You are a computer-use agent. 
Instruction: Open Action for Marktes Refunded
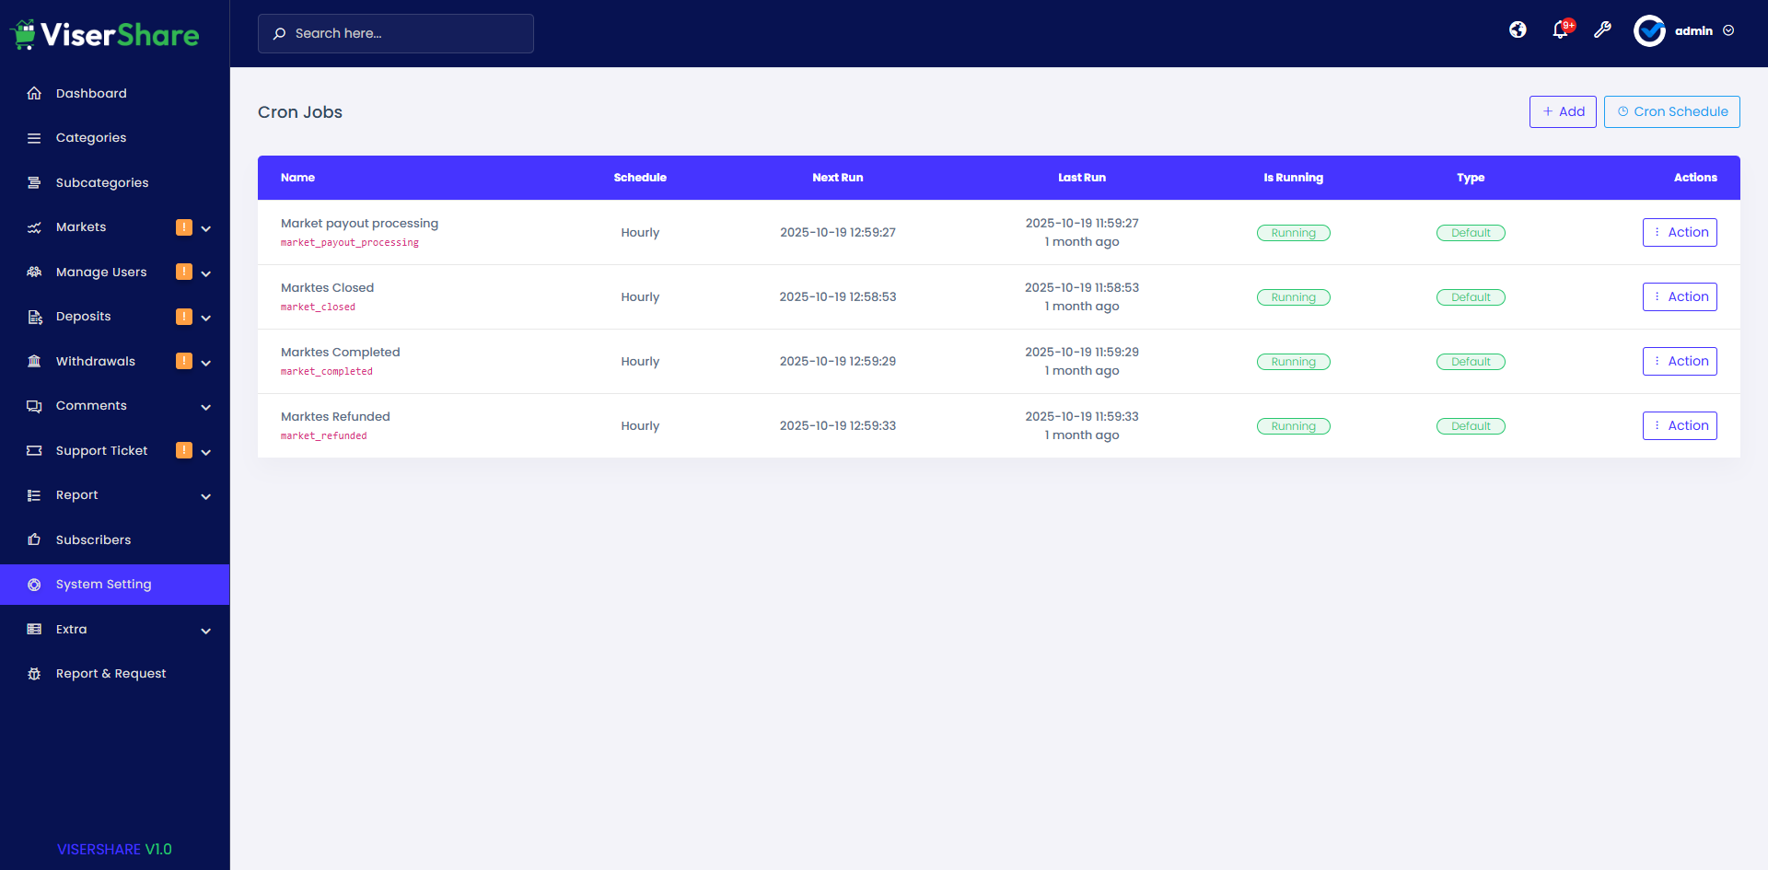(x=1680, y=425)
